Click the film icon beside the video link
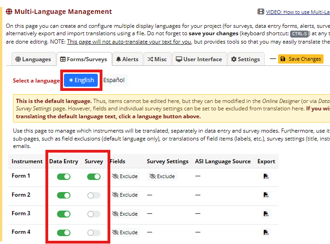The height and width of the screenshot is (244, 330). [261, 12]
